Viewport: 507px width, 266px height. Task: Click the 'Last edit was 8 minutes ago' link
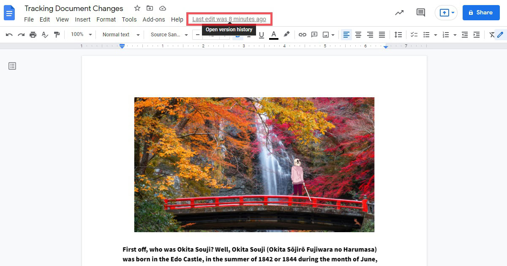(229, 19)
